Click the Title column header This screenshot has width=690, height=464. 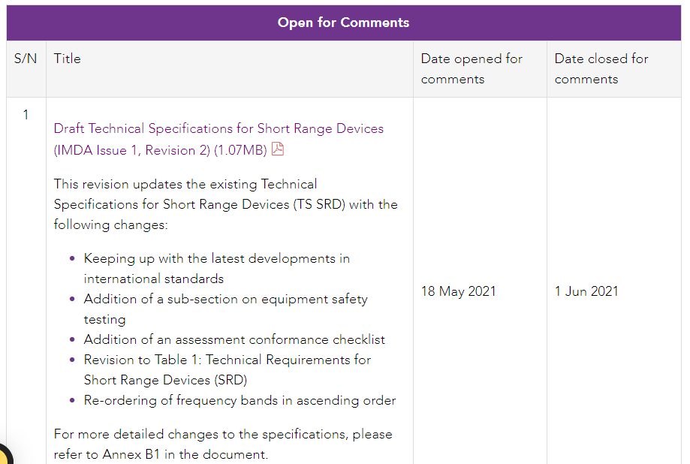(67, 59)
